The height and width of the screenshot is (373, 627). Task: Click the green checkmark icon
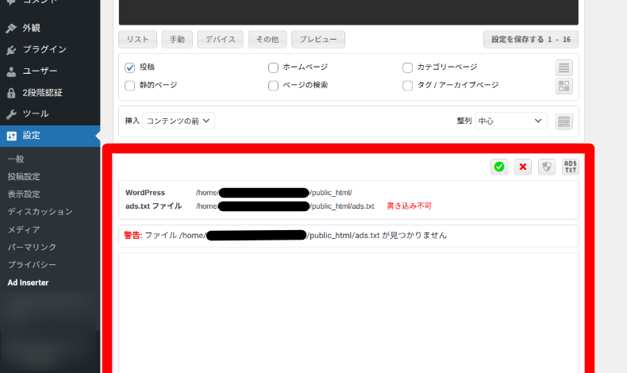(x=499, y=167)
